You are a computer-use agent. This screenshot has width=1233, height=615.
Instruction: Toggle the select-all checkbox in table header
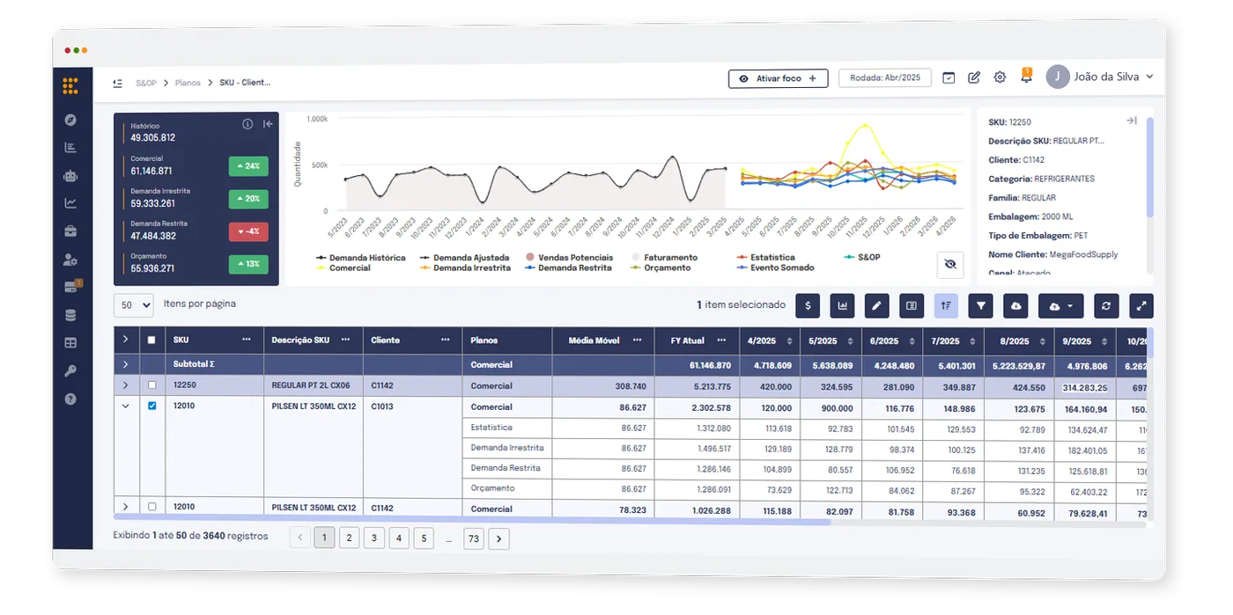click(x=152, y=340)
